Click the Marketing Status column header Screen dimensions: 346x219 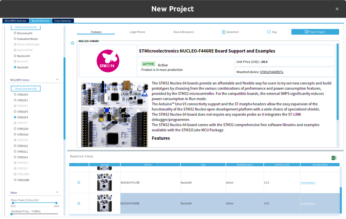(x=245, y=165)
